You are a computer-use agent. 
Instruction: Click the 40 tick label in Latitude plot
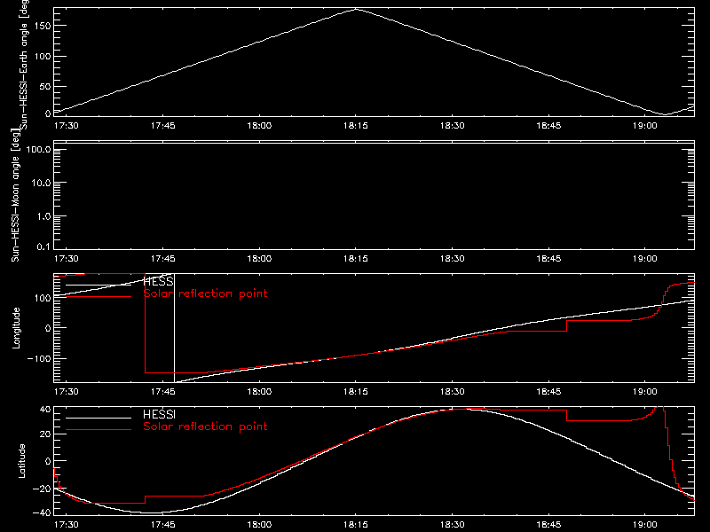45,410
